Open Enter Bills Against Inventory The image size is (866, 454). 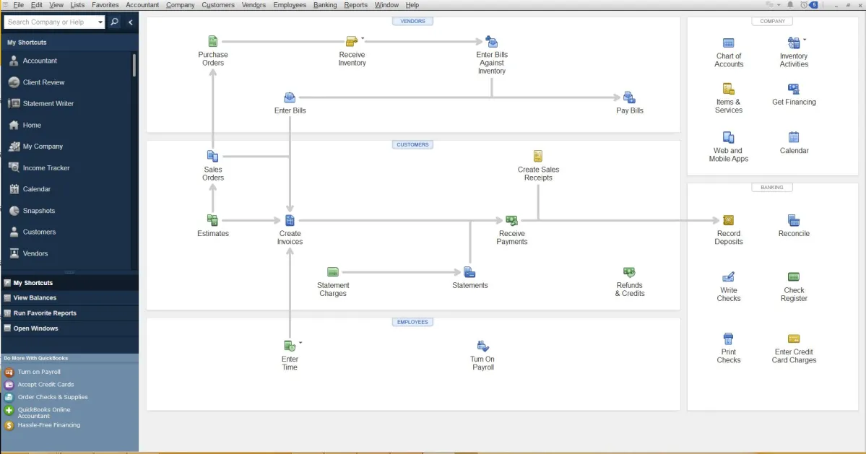492,41
